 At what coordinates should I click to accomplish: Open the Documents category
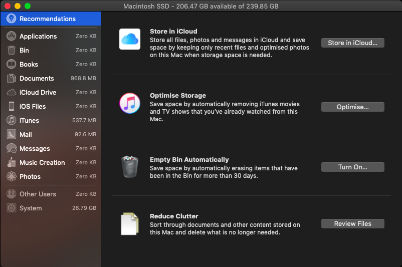tap(37, 78)
